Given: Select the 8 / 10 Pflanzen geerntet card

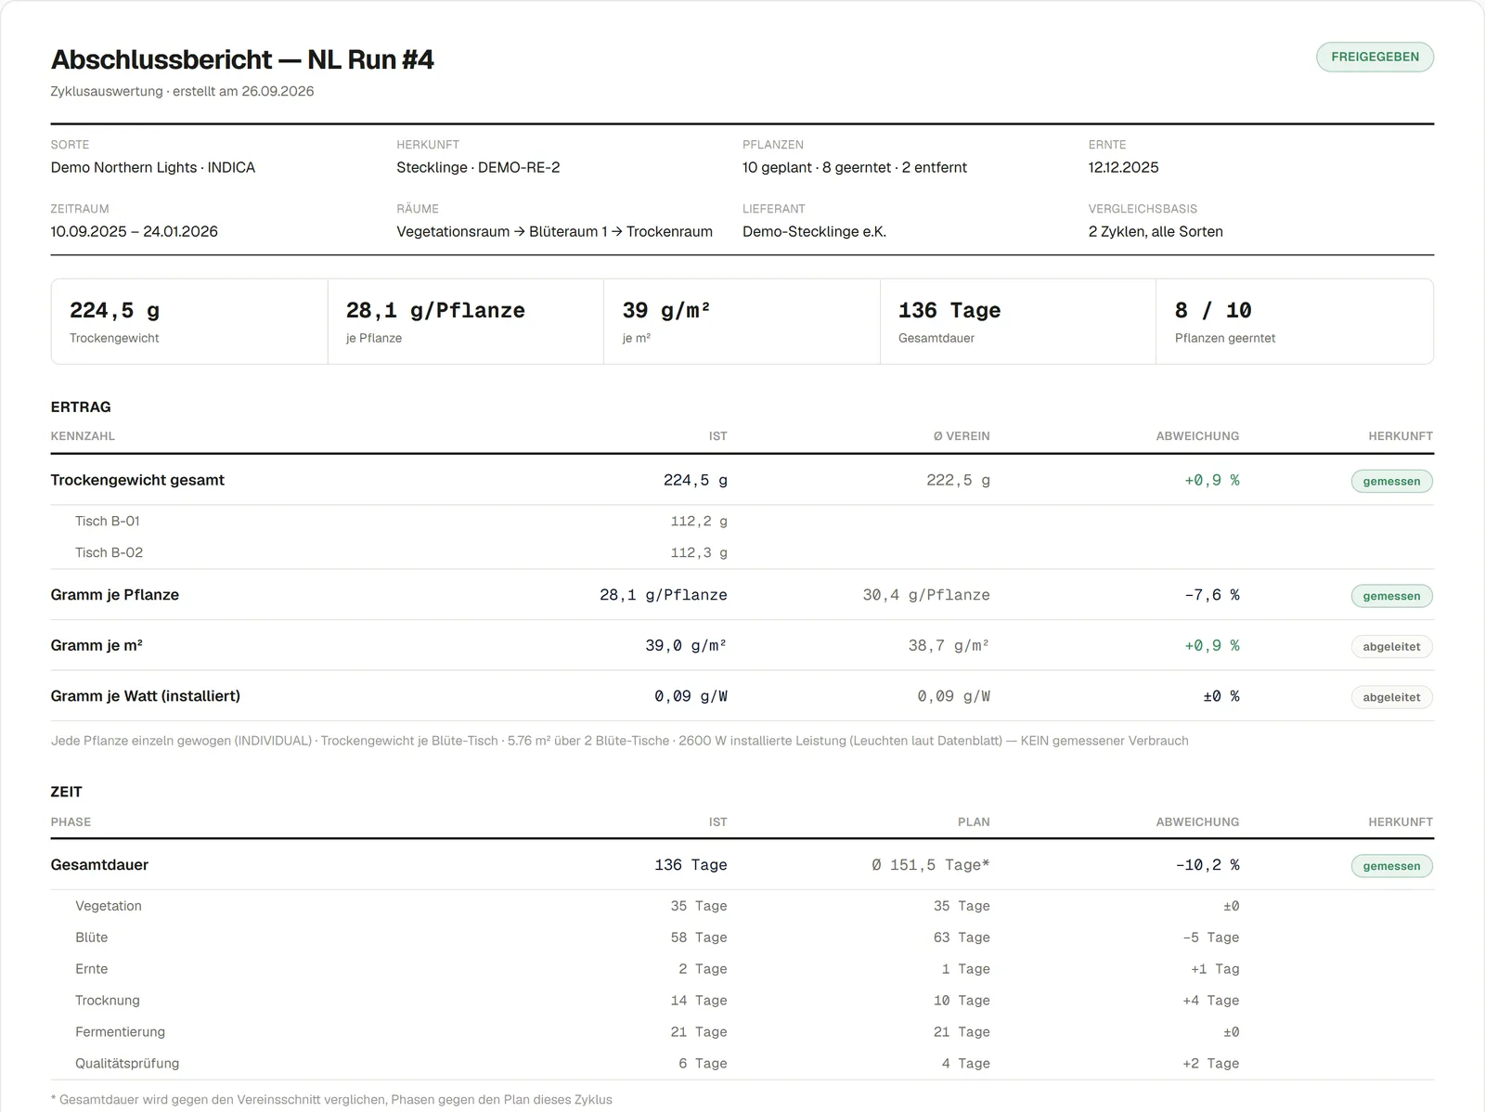Looking at the screenshot, I should point(1295,321).
